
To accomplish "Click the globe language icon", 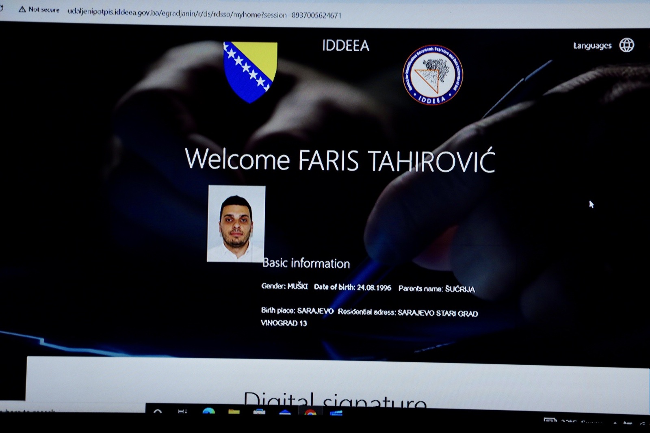I will click(x=626, y=45).
